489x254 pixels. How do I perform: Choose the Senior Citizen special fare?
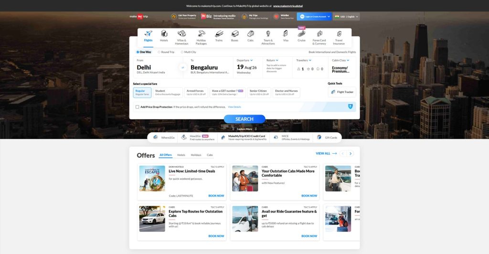pos(259,93)
